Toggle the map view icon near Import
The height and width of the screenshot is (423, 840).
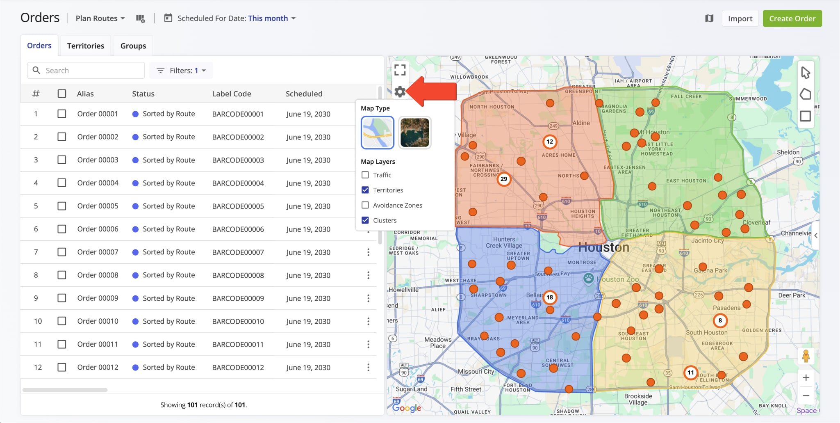coord(709,18)
